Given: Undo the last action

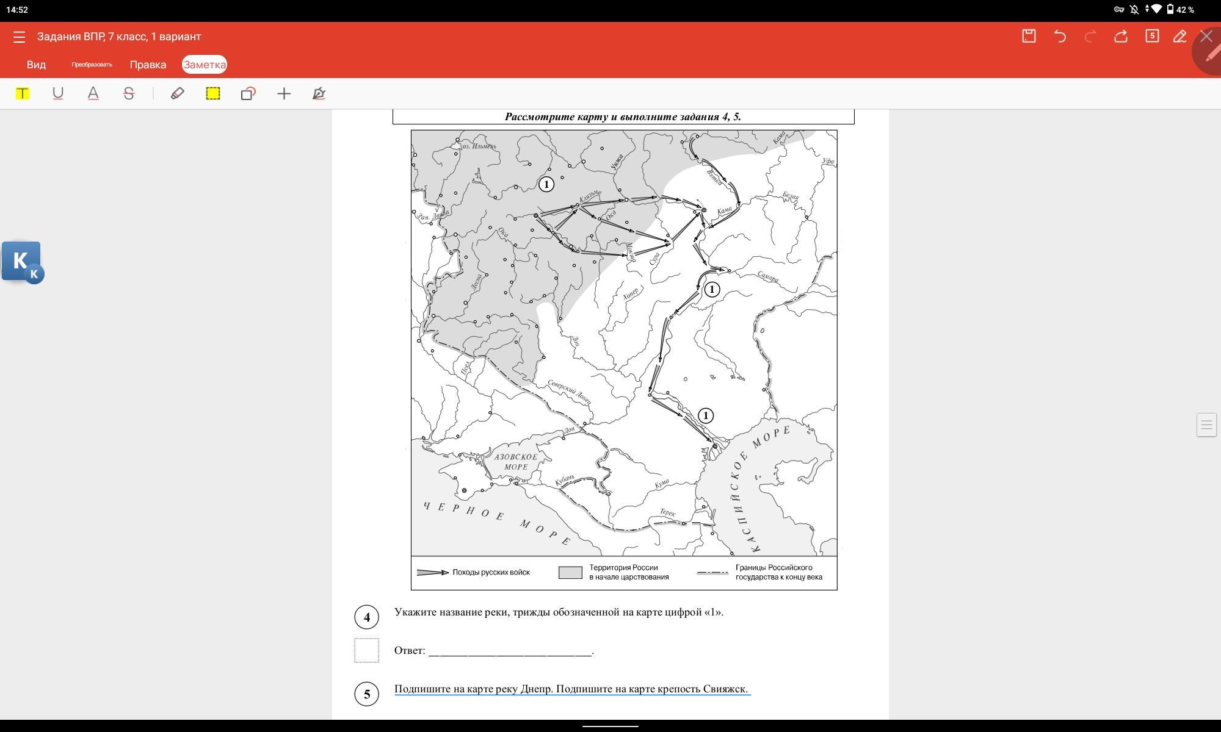Looking at the screenshot, I should pos(1060,36).
